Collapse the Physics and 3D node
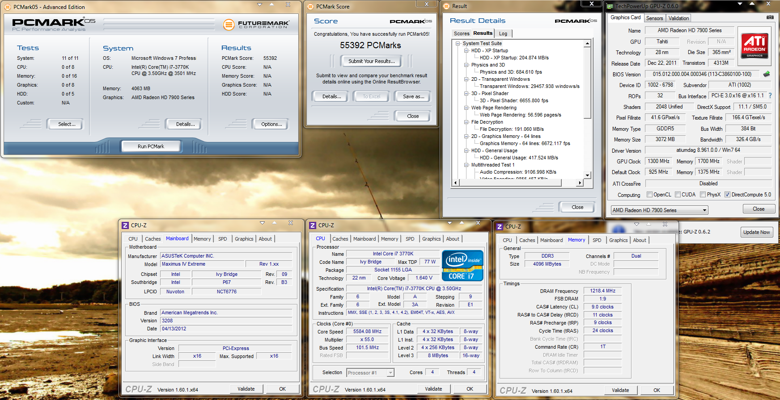The height and width of the screenshot is (400, 780). tap(466, 65)
